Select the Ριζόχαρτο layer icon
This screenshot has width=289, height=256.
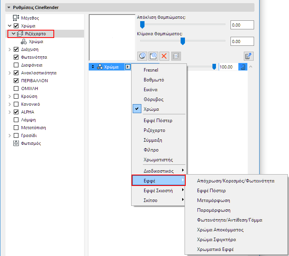(20, 34)
